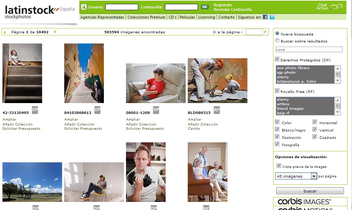Click Ampliar under image 42-33120495
This screenshot has height=210, width=352.
(9, 119)
